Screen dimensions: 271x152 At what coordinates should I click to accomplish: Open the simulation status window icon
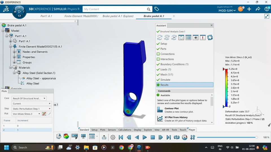click(181, 37)
